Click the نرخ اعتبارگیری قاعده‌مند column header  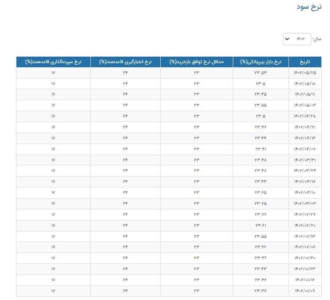pyautogui.click(x=125, y=62)
